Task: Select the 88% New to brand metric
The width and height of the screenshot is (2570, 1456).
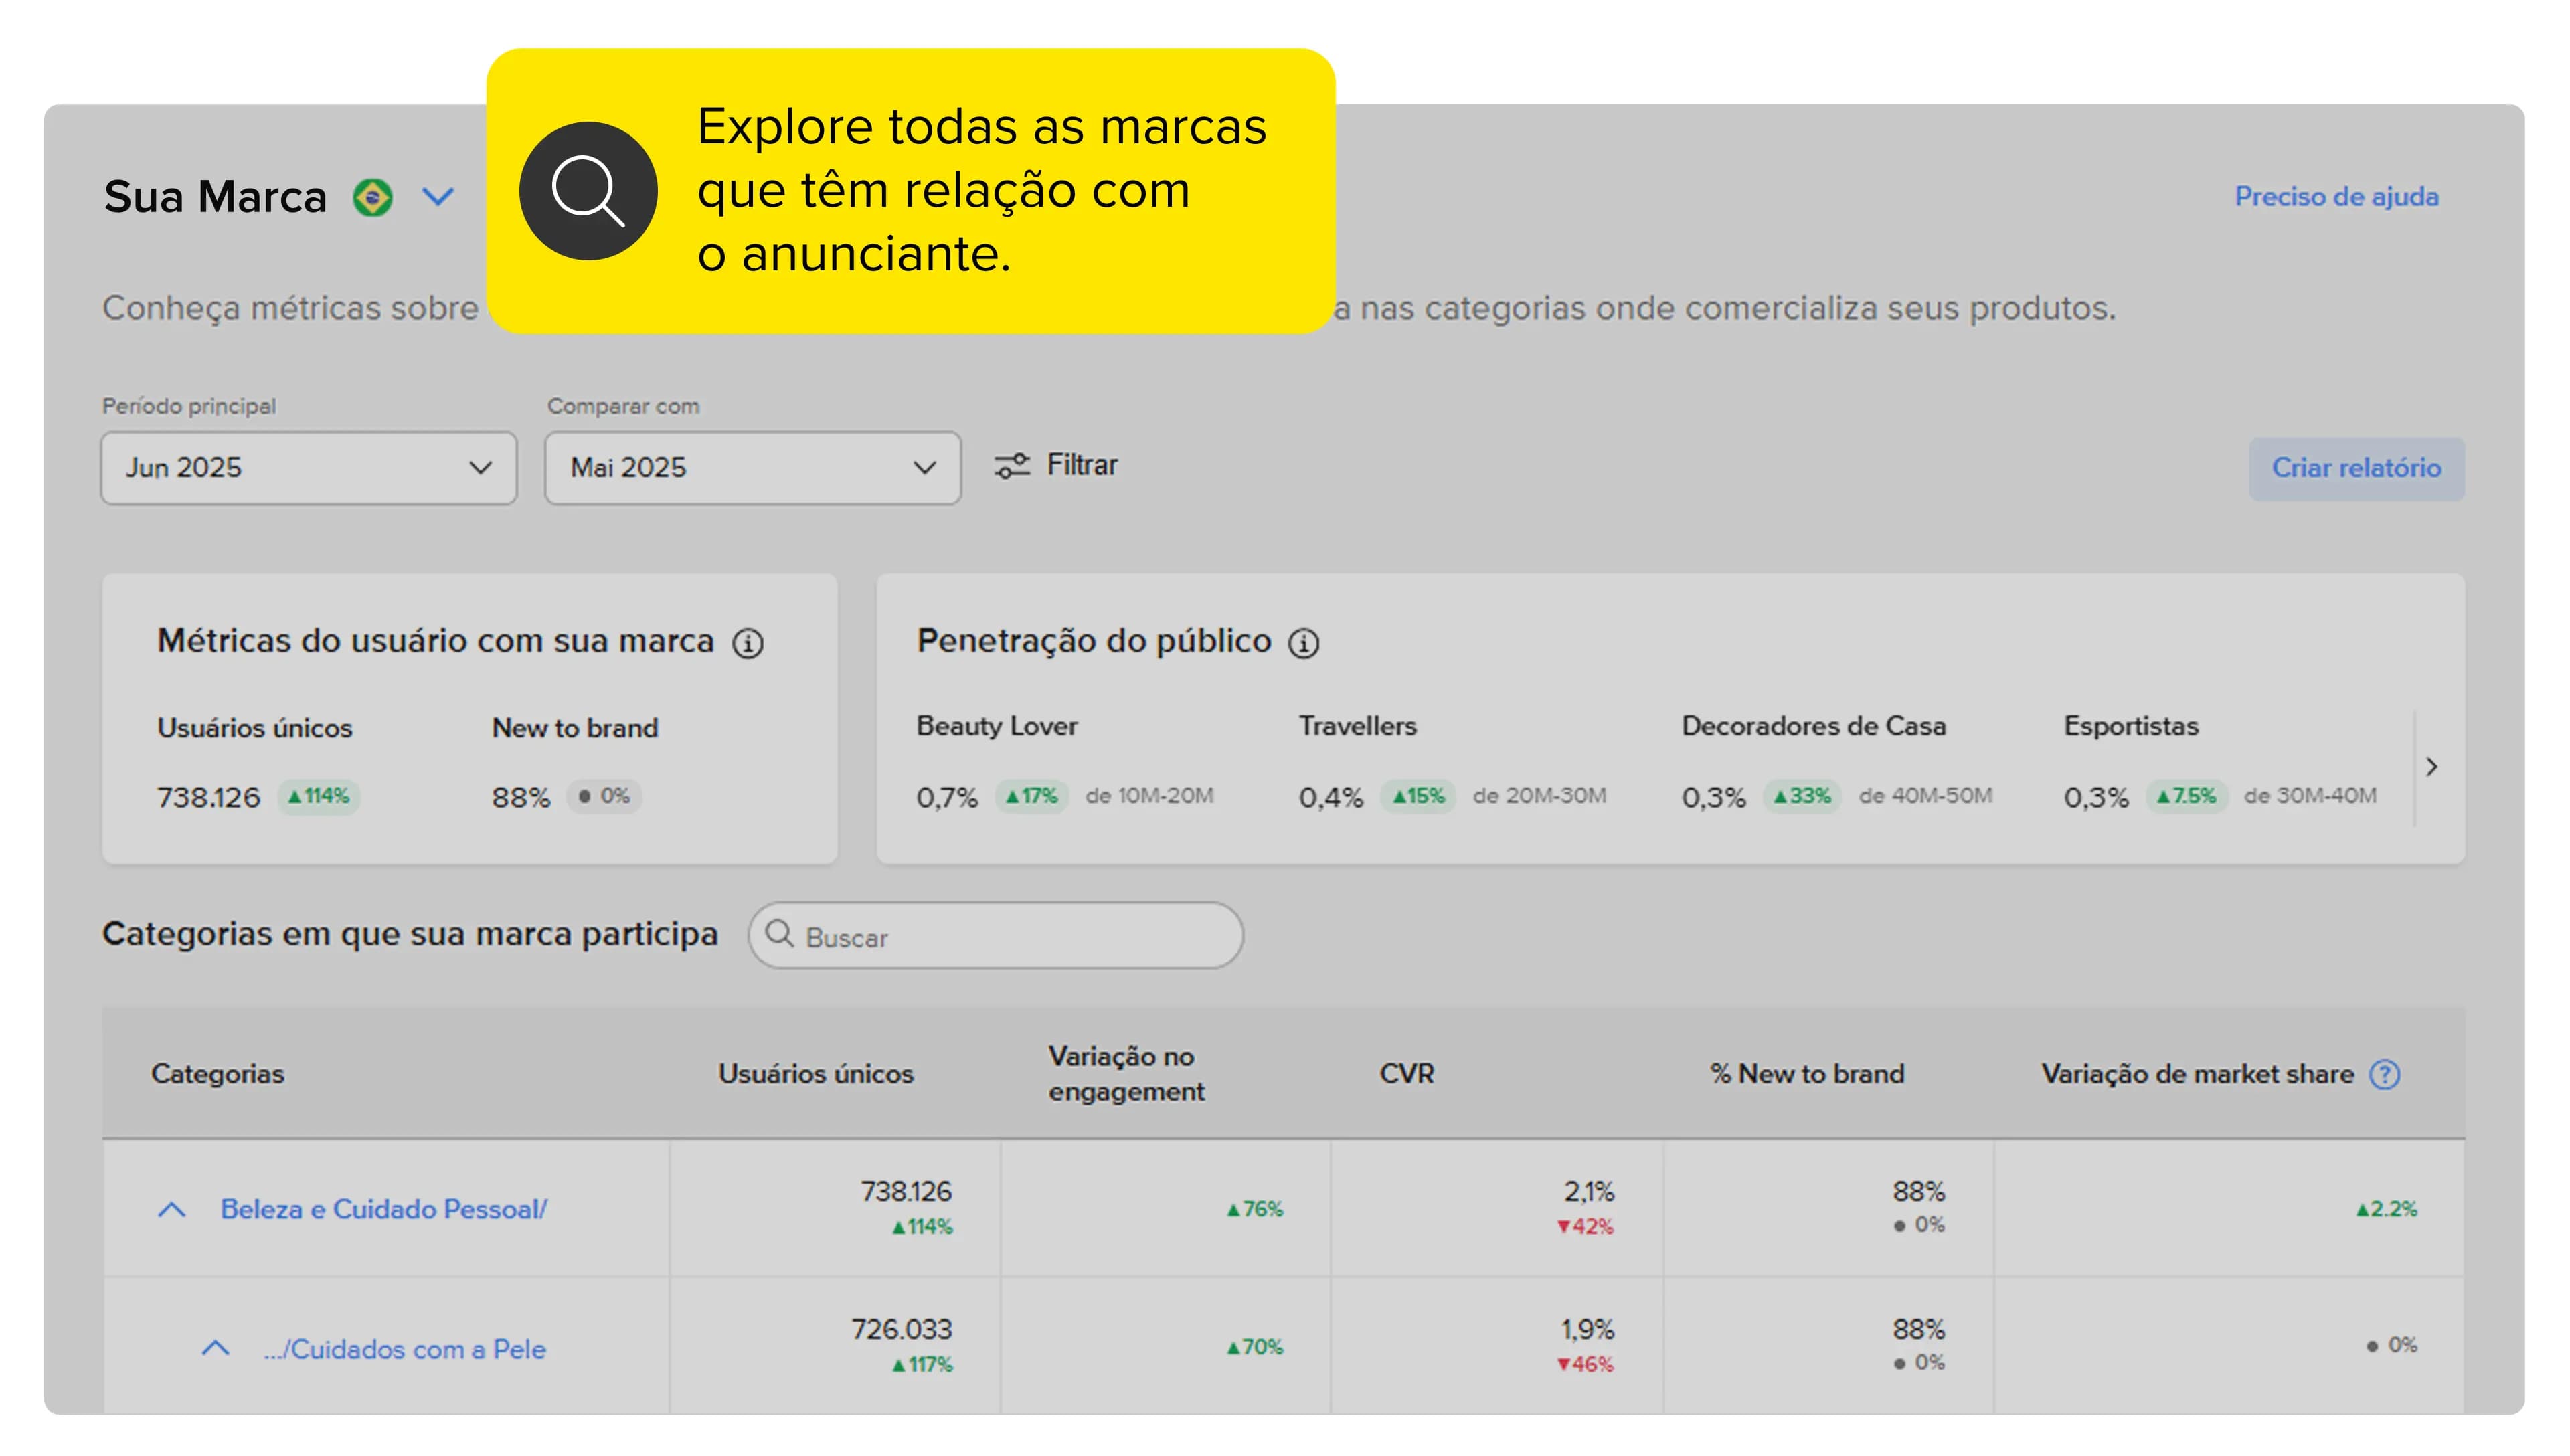Action: 521,797
